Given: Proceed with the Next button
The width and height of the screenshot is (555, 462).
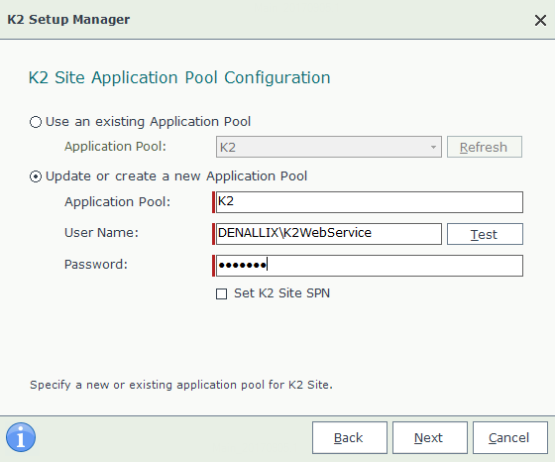Looking at the screenshot, I should click(430, 437).
